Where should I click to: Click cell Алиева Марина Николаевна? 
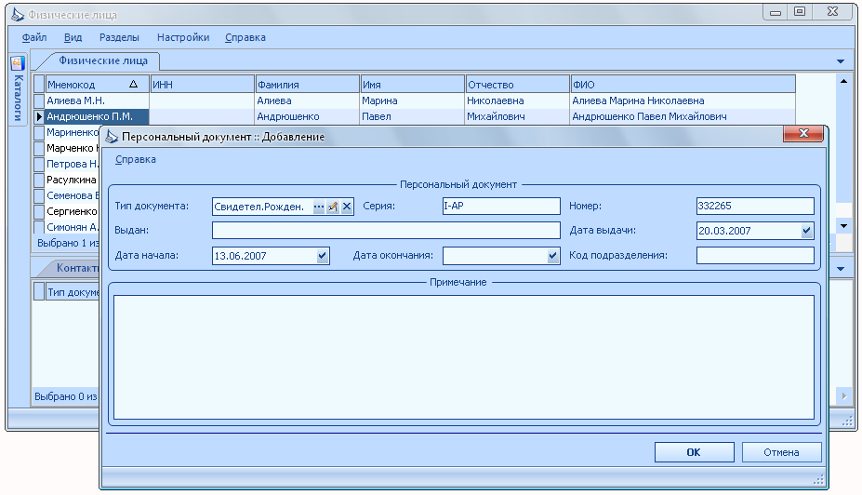tap(683, 100)
